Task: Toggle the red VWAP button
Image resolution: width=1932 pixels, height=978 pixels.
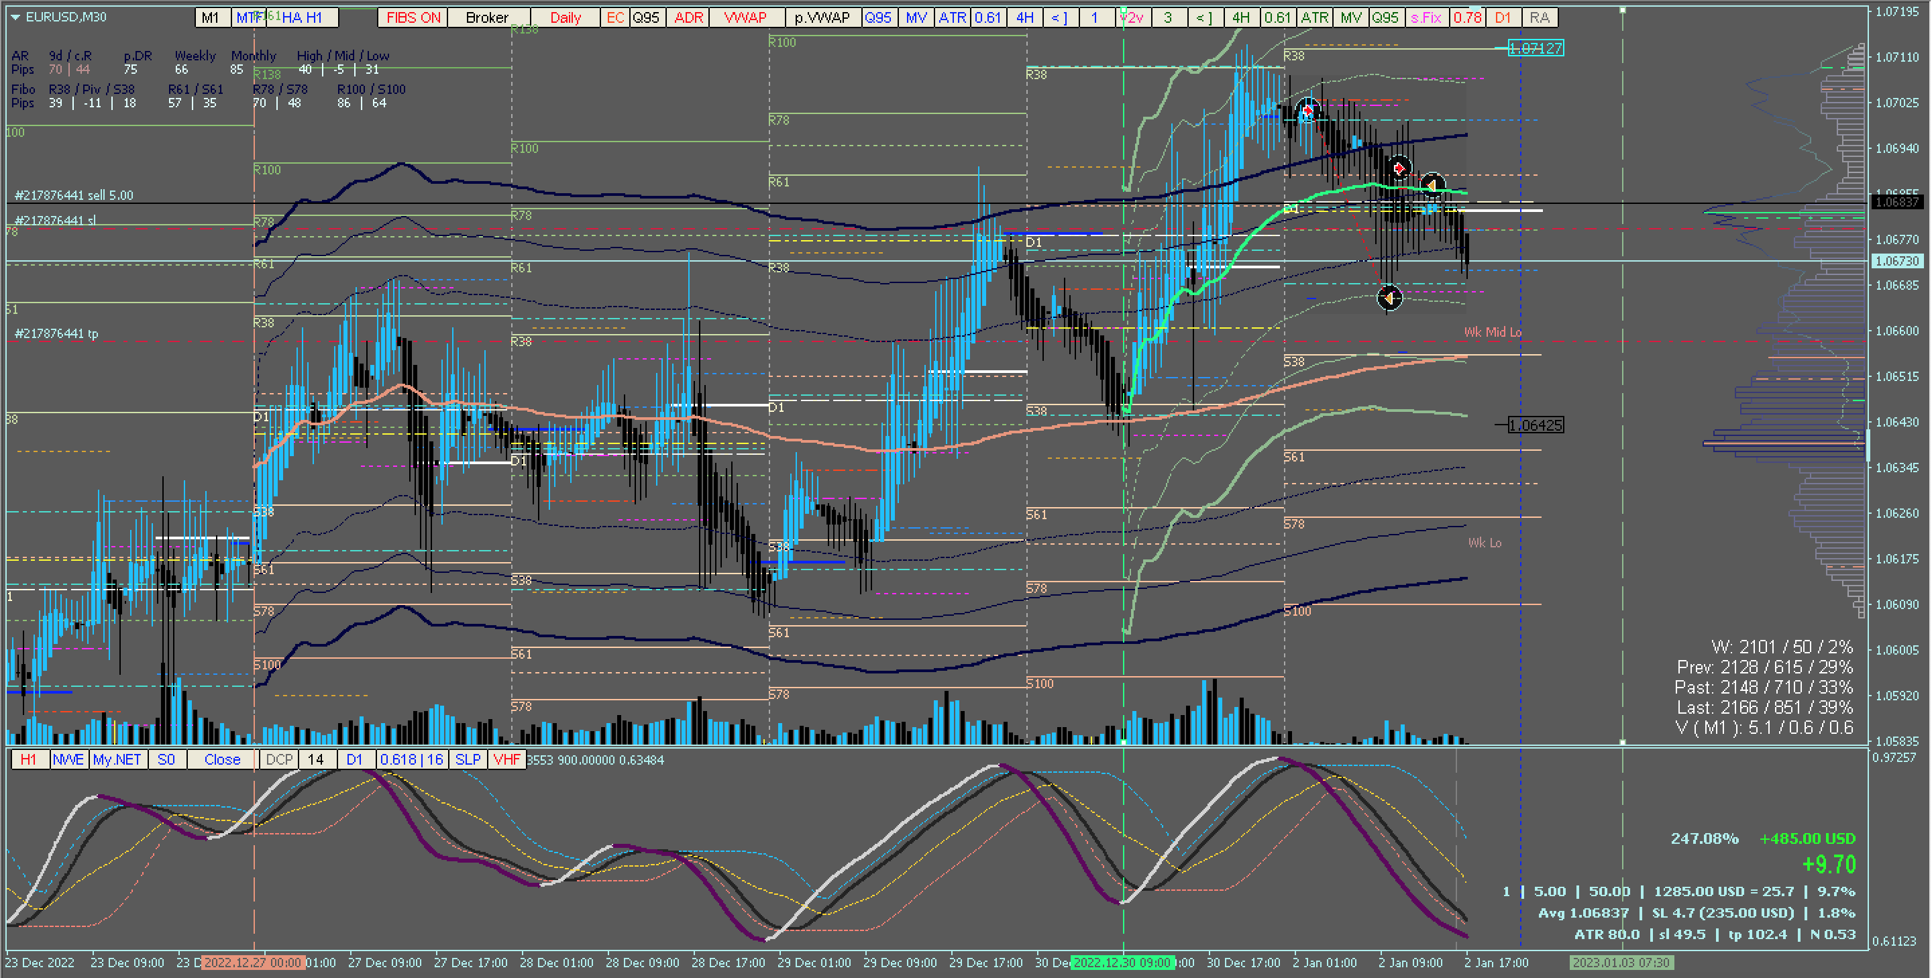Action: 745,17
